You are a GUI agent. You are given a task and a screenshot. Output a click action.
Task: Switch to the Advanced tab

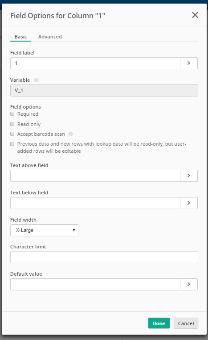[x=50, y=37]
